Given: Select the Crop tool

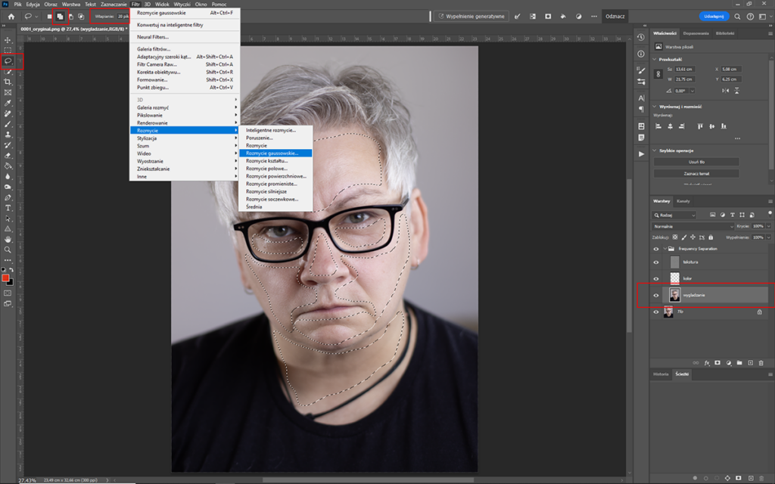Looking at the screenshot, I should coord(8,82).
